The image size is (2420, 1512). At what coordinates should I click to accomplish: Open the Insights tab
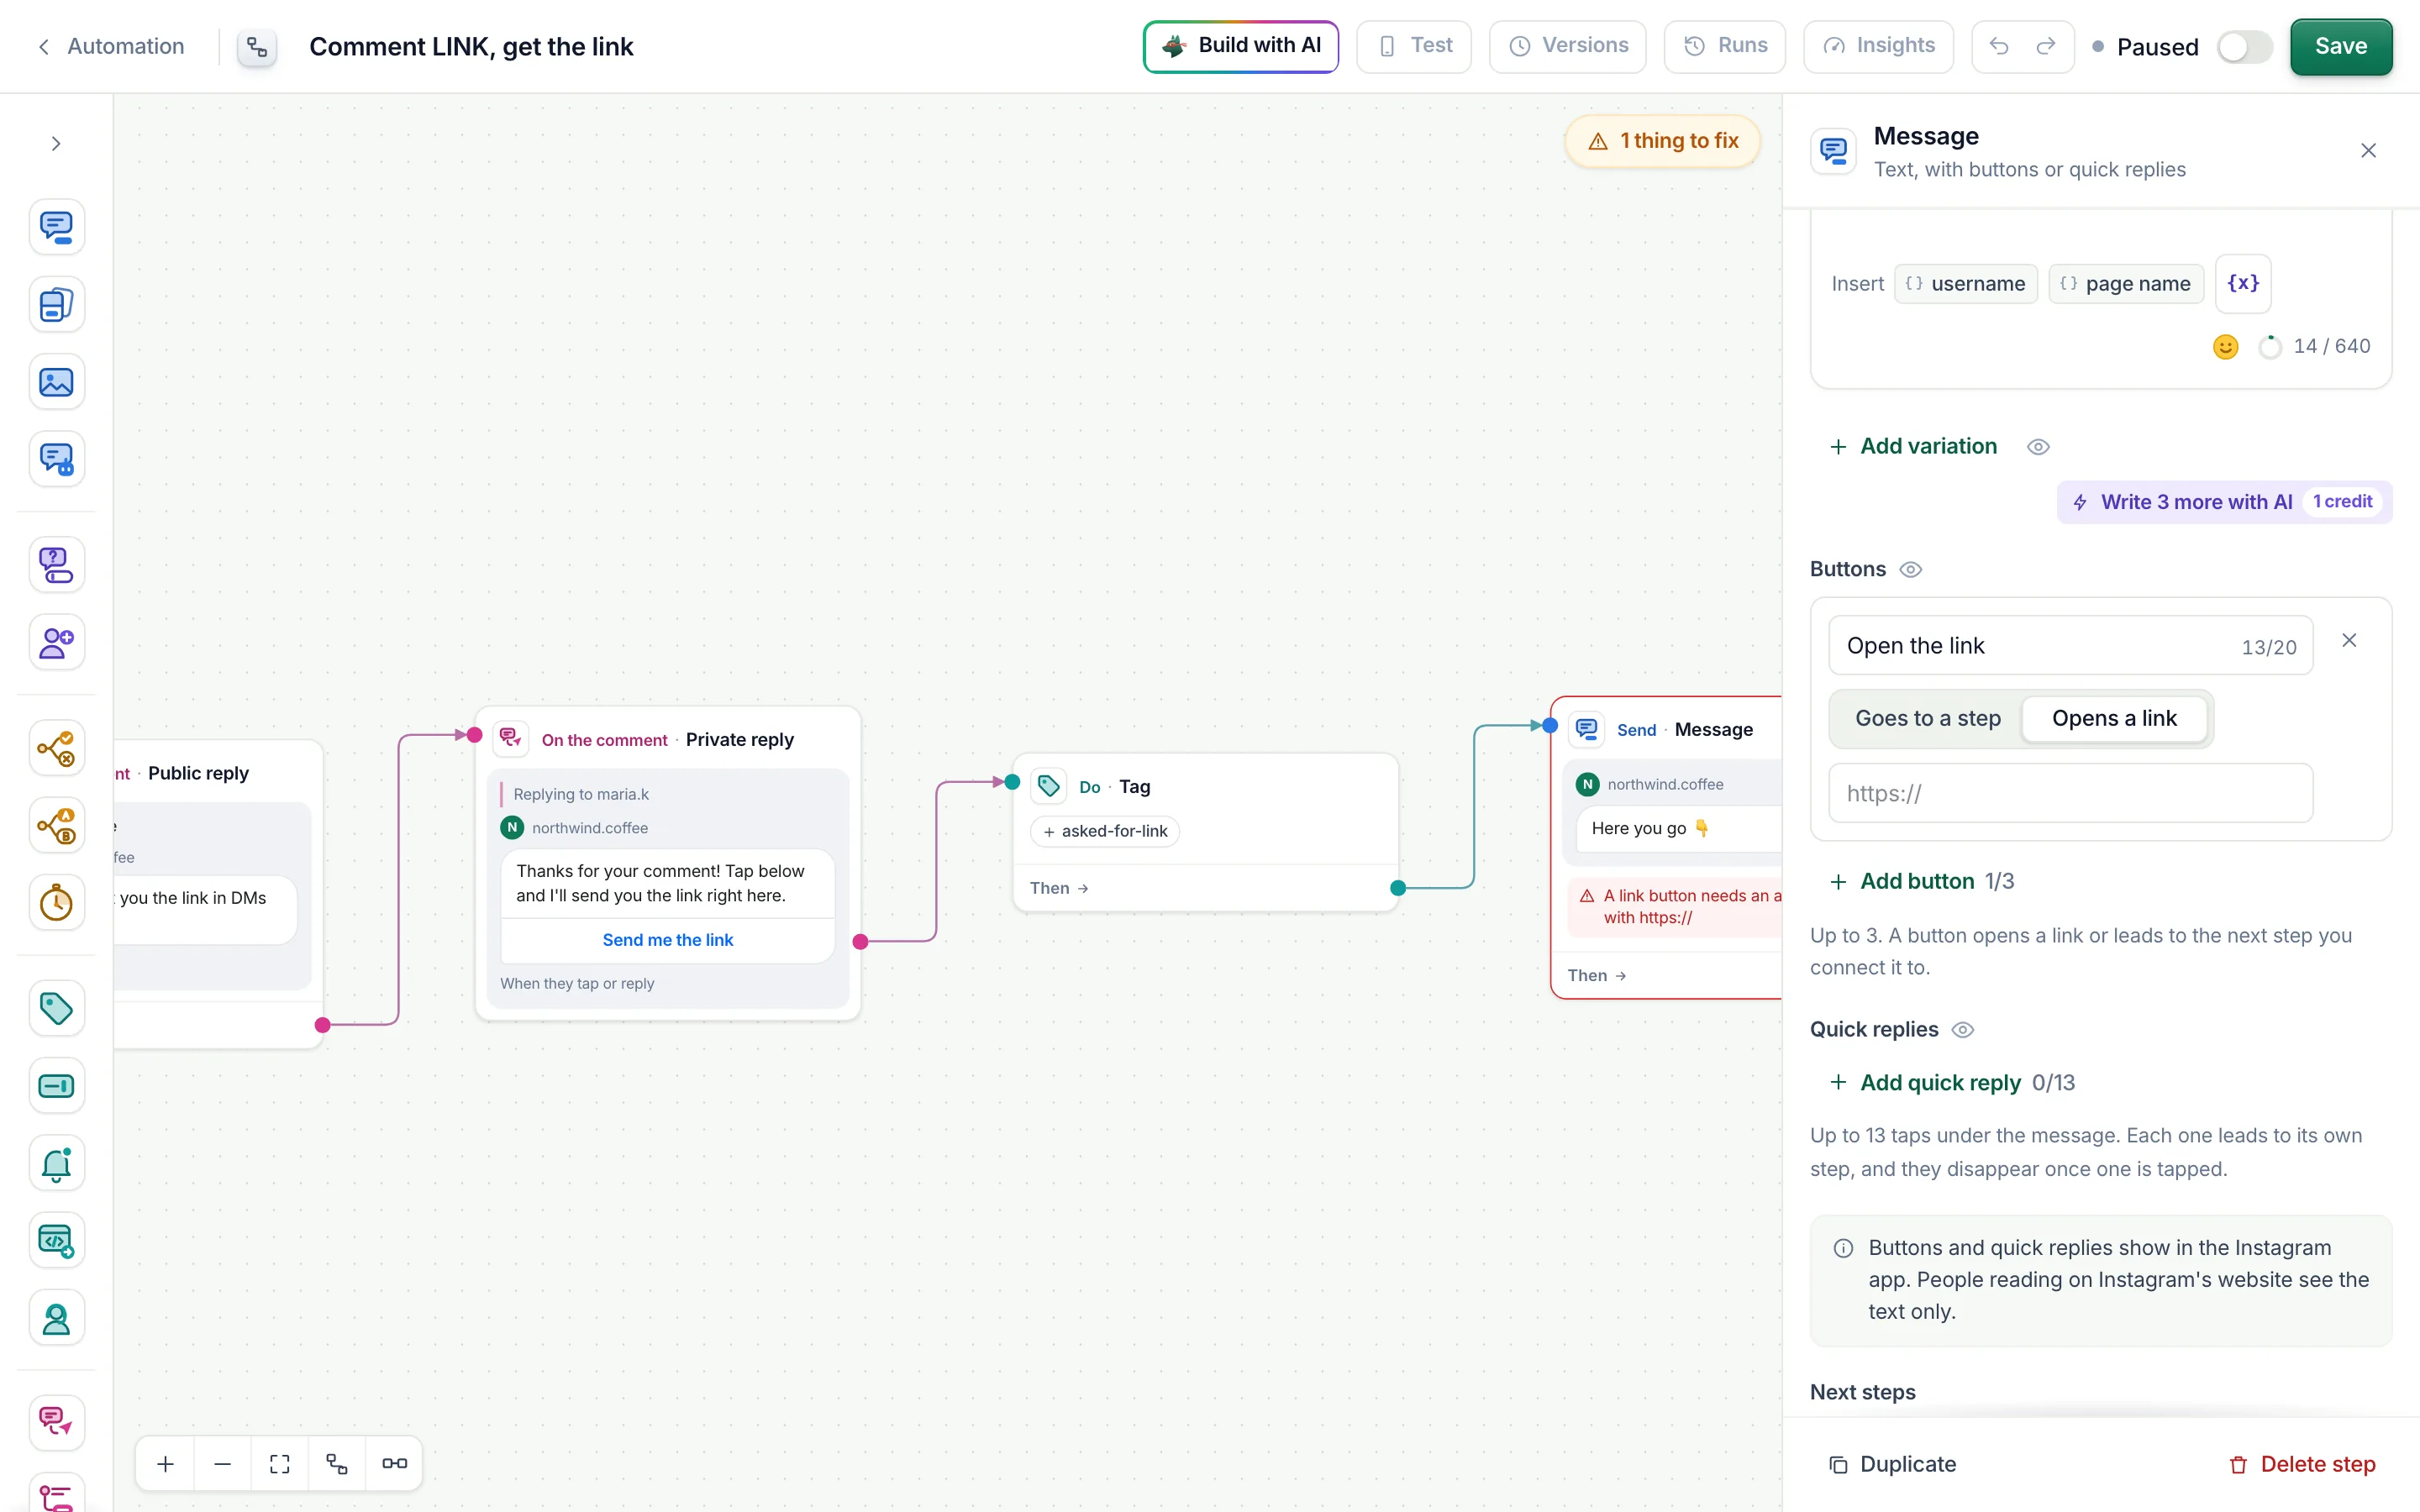[x=1877, y=46]
